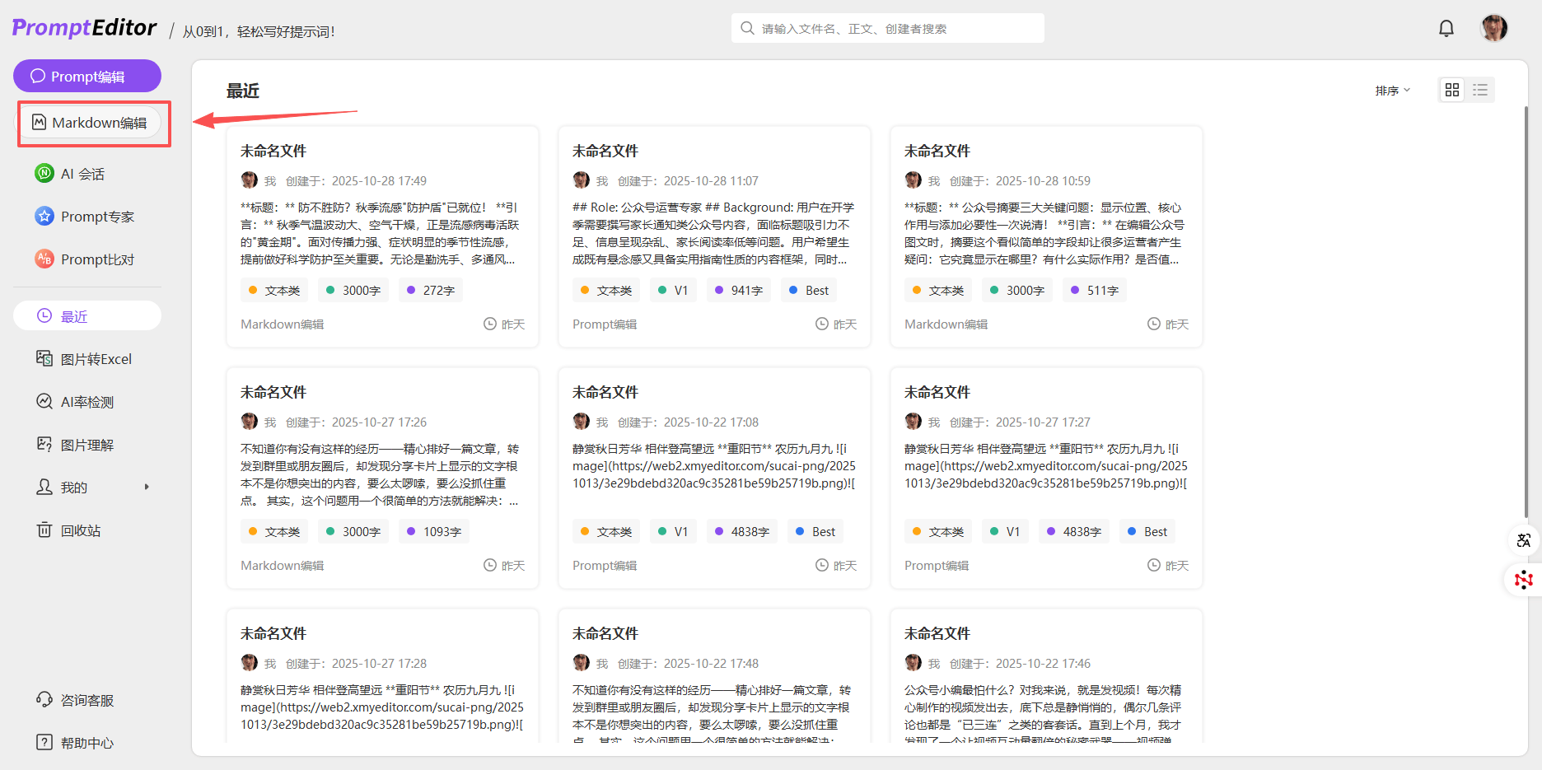
Task: Open 回收站 recycle bin
Action: click(80, 530)
